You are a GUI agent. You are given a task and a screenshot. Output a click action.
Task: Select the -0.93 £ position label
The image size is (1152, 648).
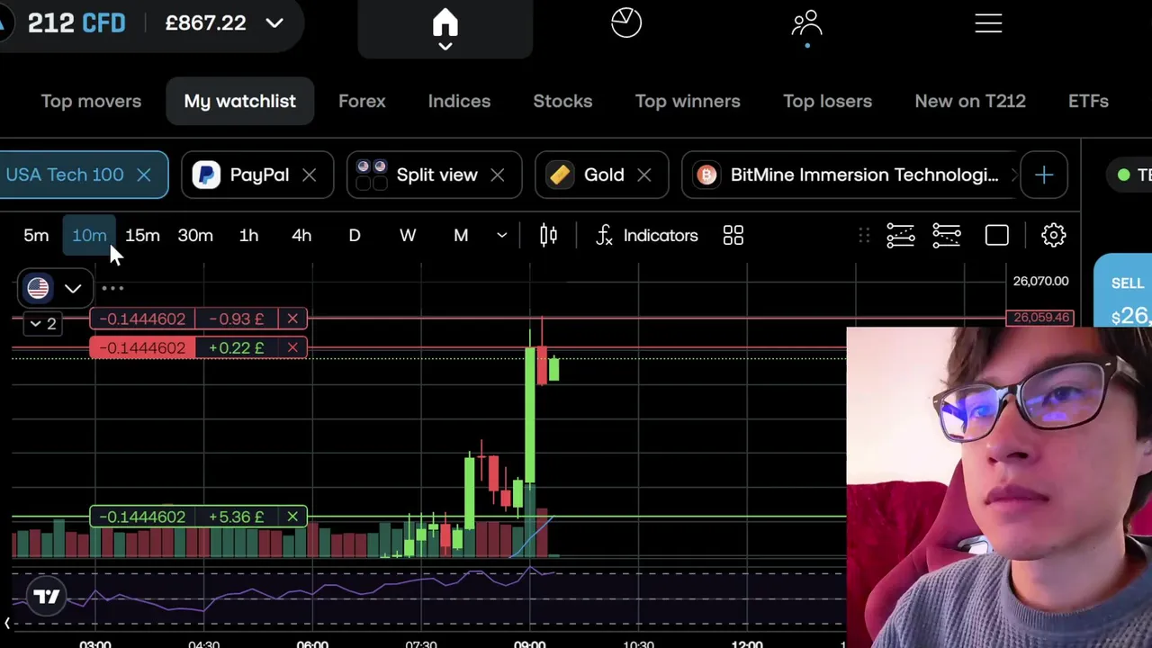(x=237, y=319)
